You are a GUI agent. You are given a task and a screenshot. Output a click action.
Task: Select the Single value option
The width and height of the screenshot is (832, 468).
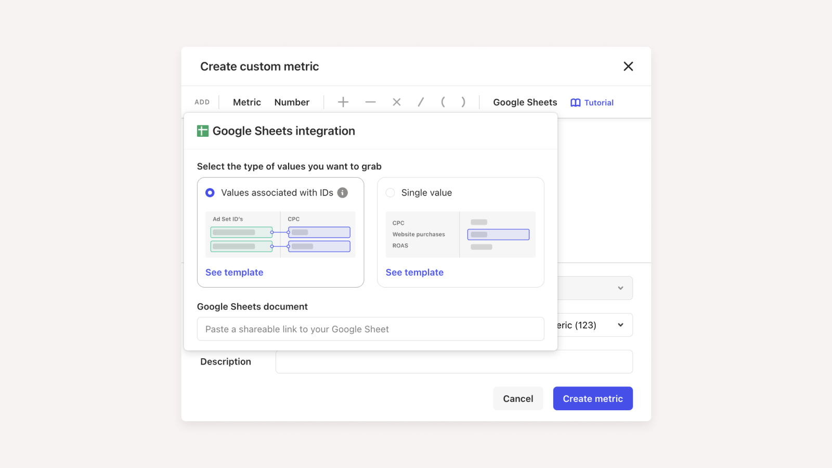click(390, 193)
